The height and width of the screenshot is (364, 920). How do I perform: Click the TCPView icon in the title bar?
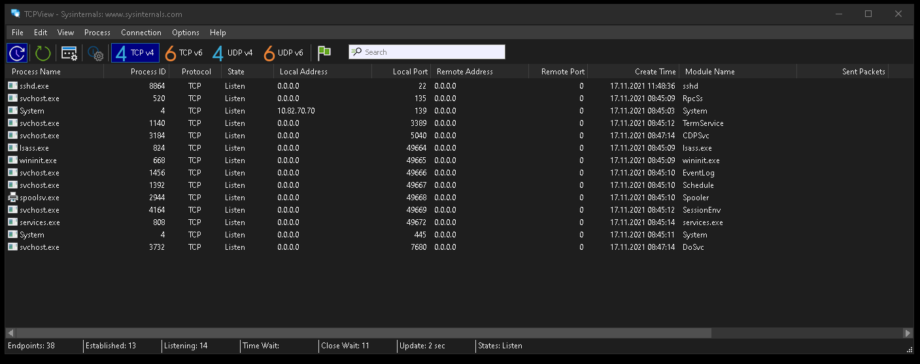[15, 14]
